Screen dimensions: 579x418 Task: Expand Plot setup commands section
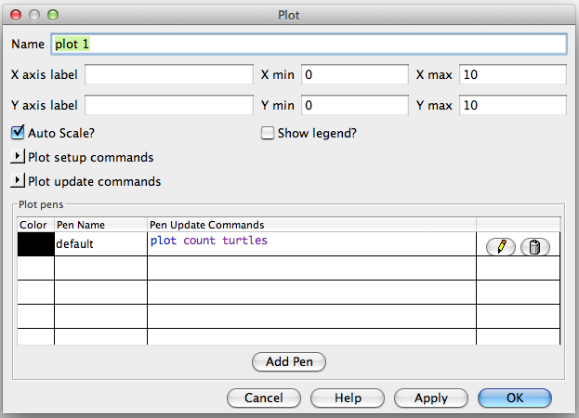[18, 157]
